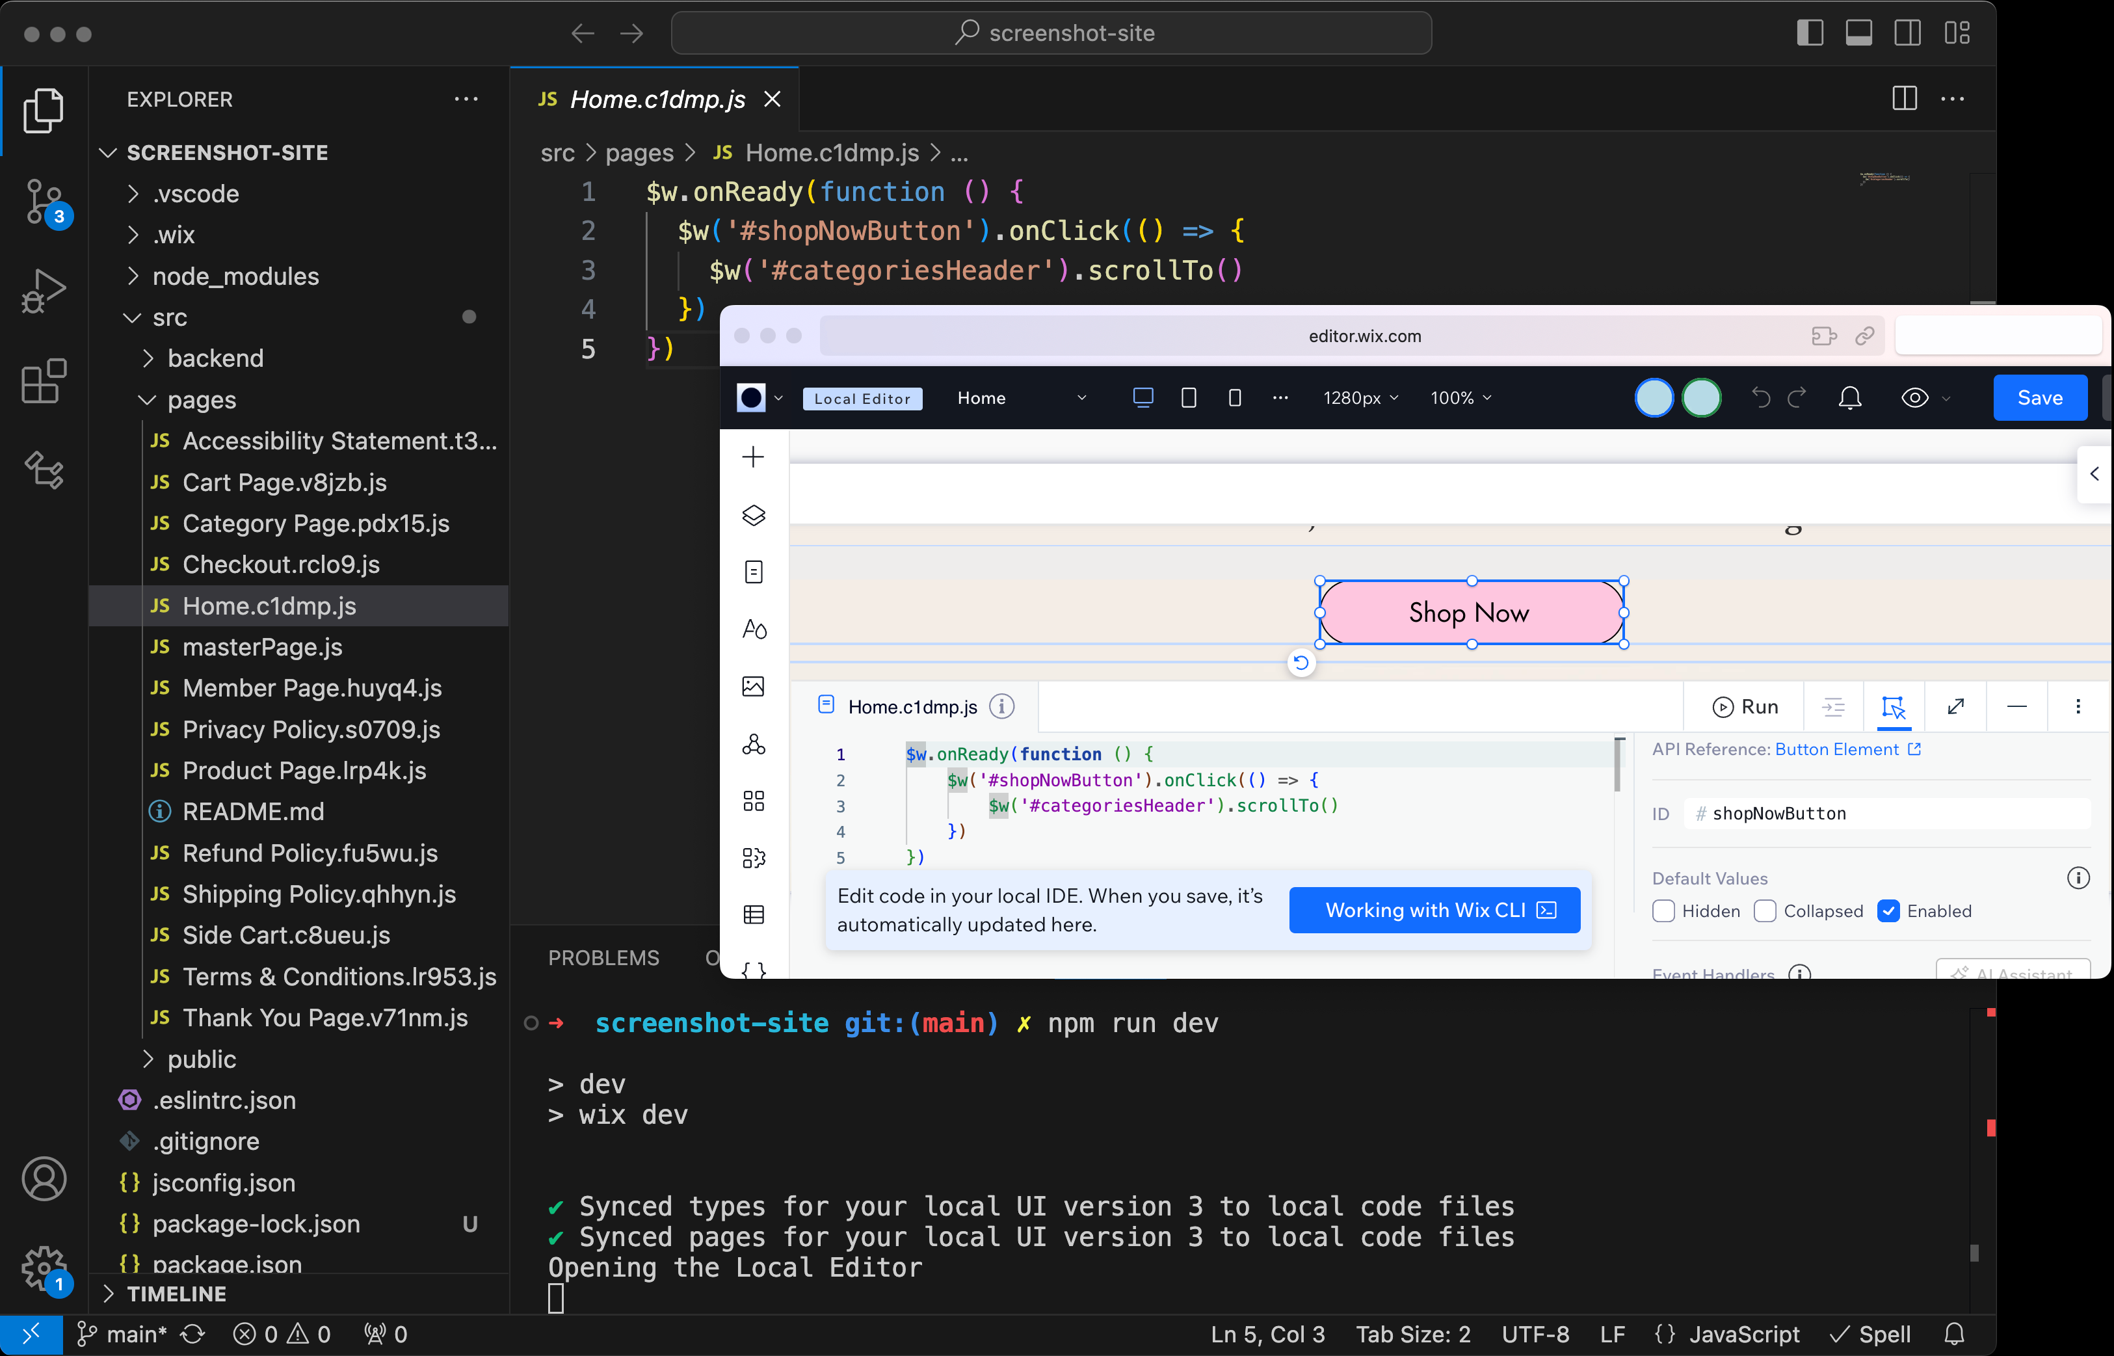The height and width of the screenshot is (1356, 2114).
Task: Click the light blue color avatar circle
Action: click(1654, 398)
